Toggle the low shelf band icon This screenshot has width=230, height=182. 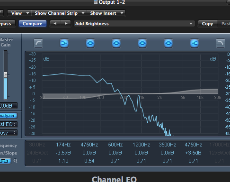pos(64,43)
